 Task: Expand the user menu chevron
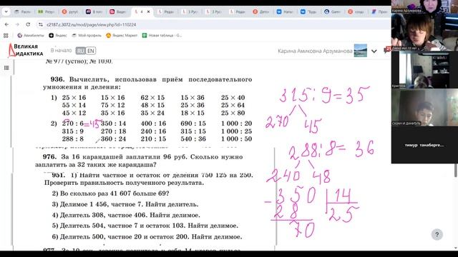pyautogui.click(x=374, y=51)
